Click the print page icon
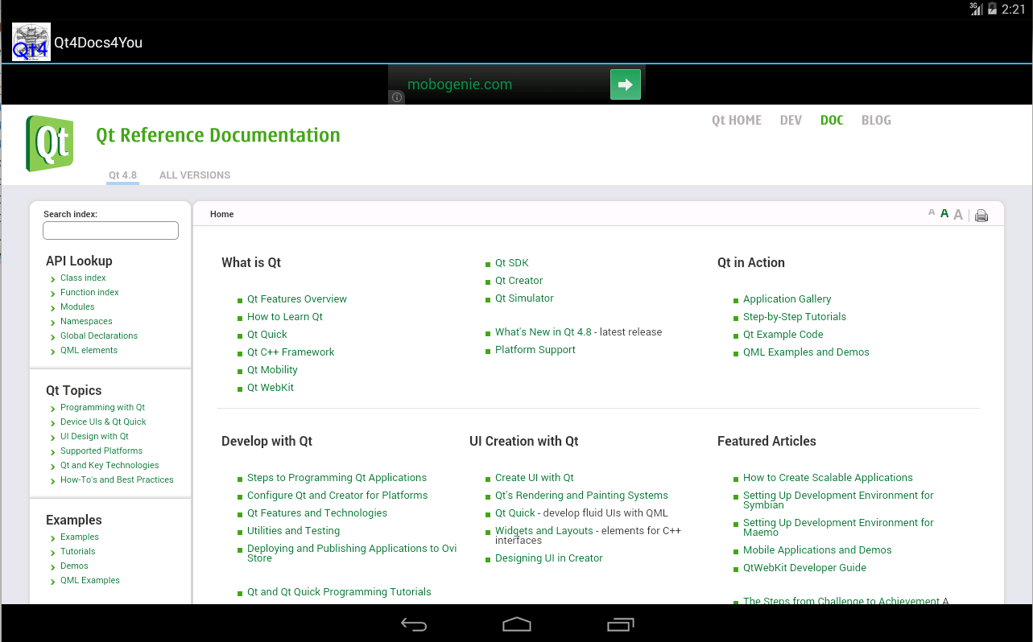Viewport: 1033px width, 642px height. point(981,215)
